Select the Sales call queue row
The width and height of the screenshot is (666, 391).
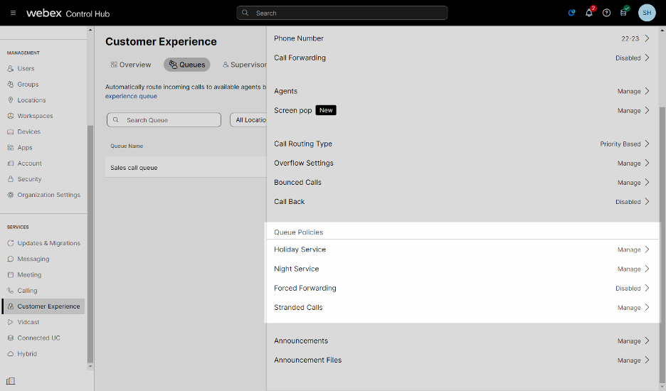[x=186, y=167]
